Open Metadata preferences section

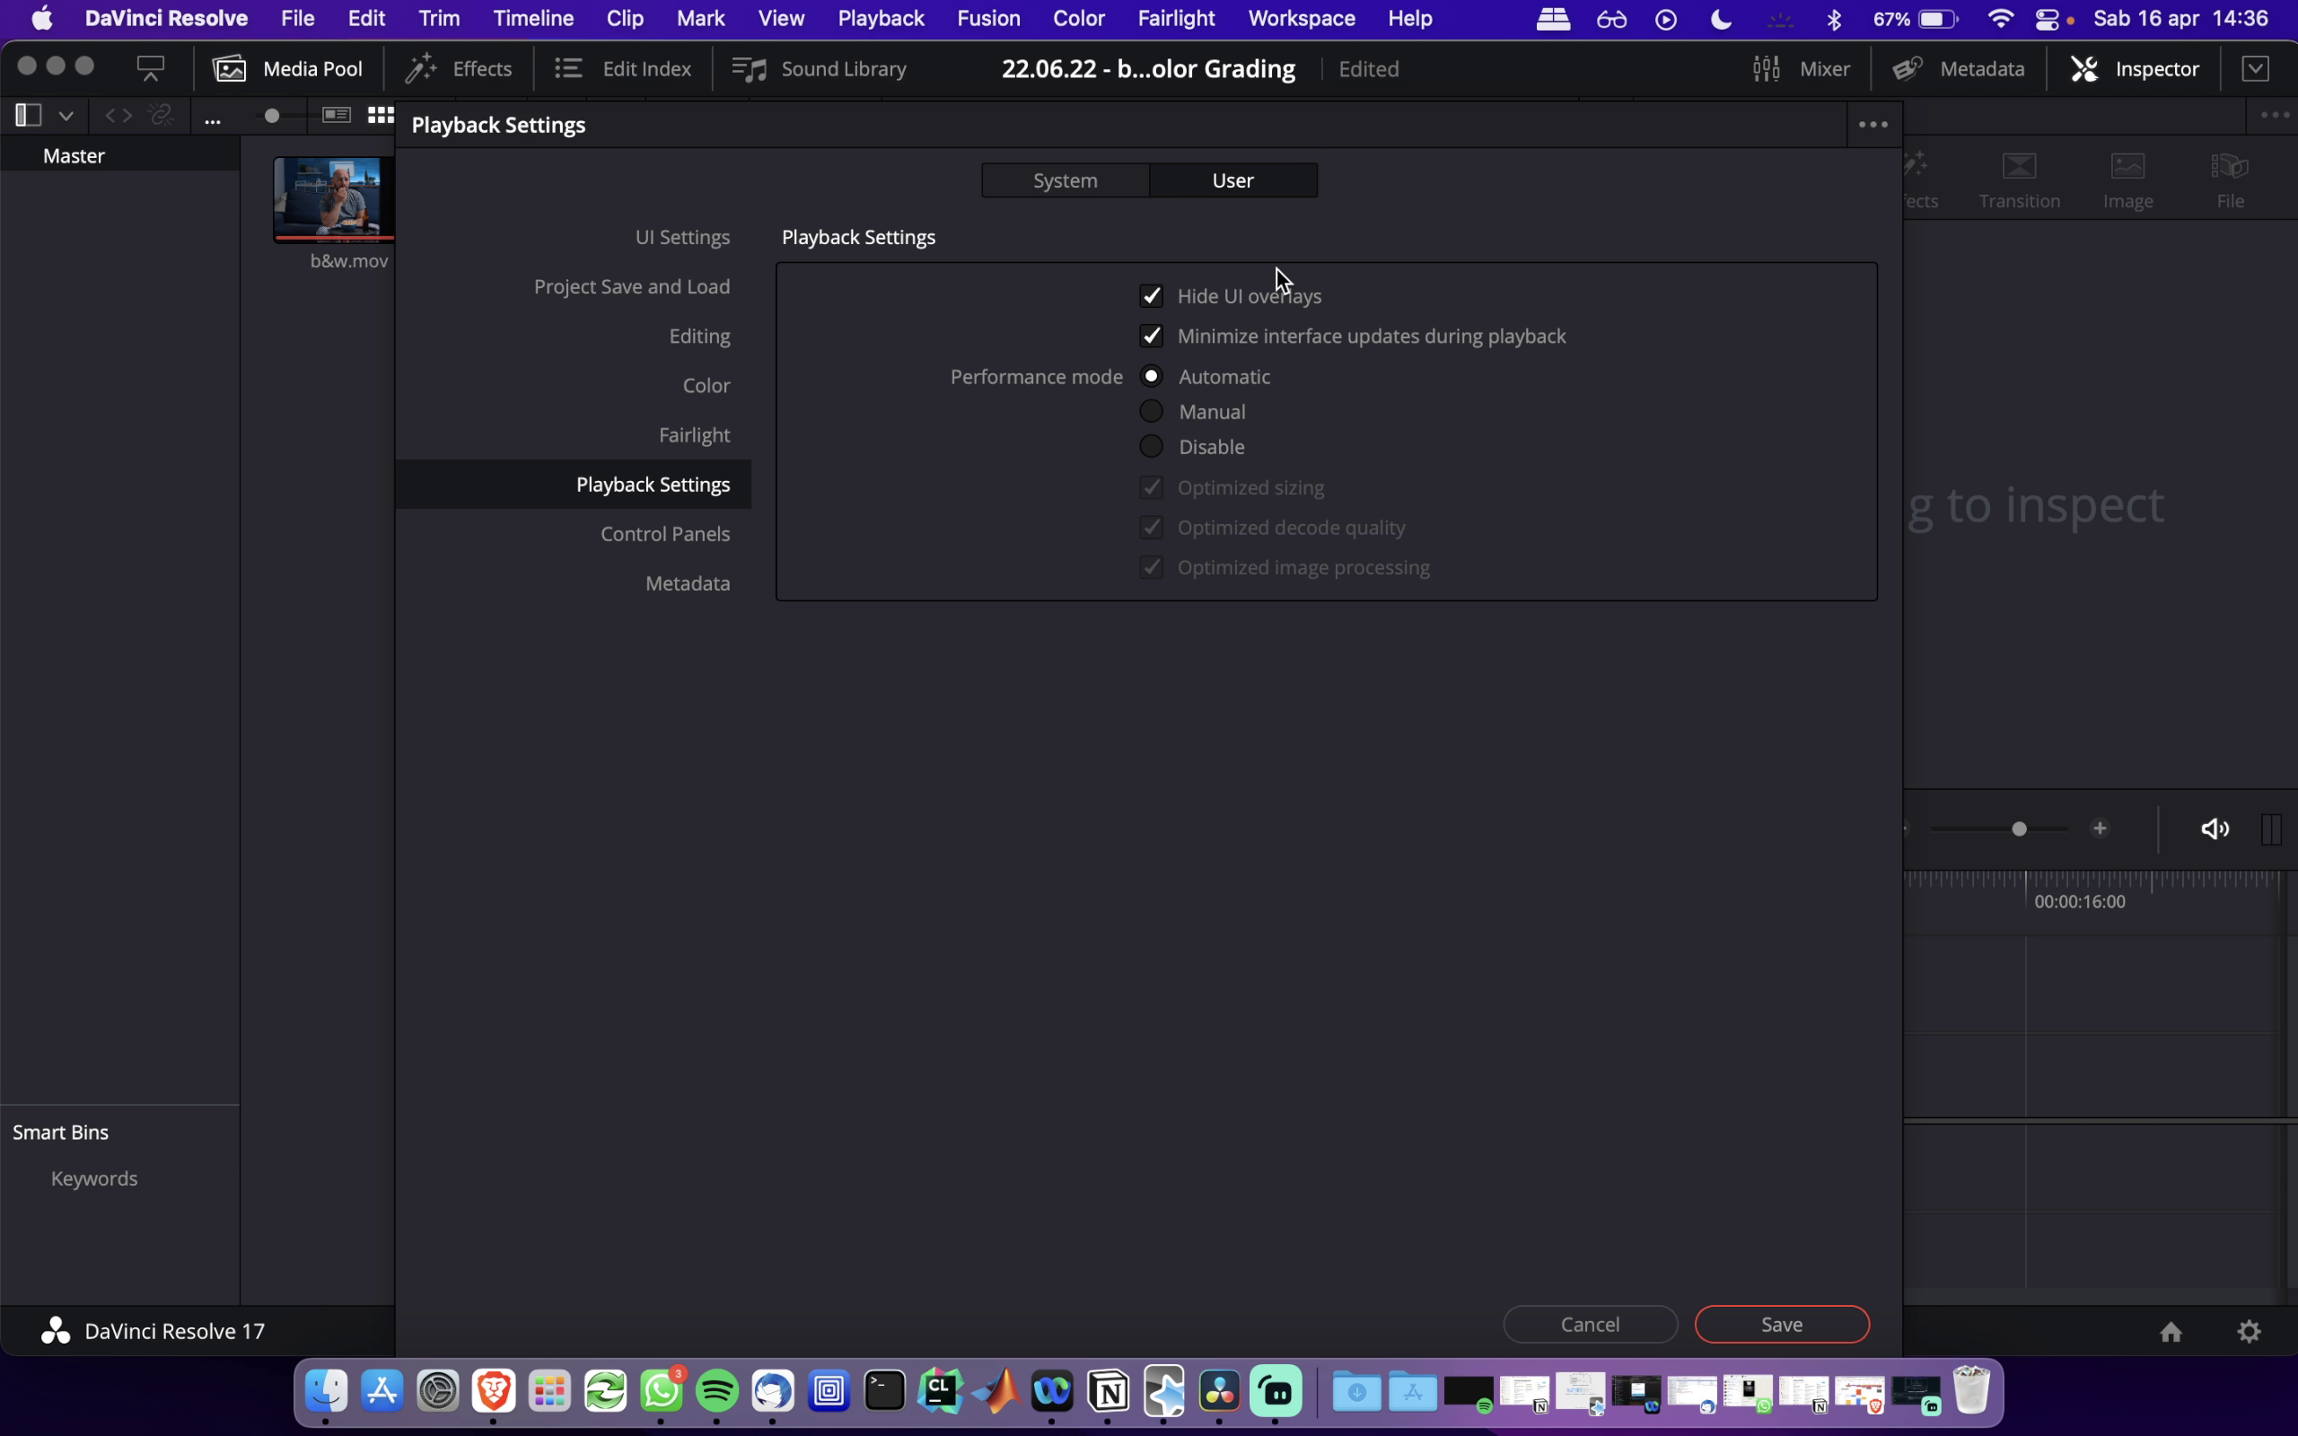coord(689,583)
